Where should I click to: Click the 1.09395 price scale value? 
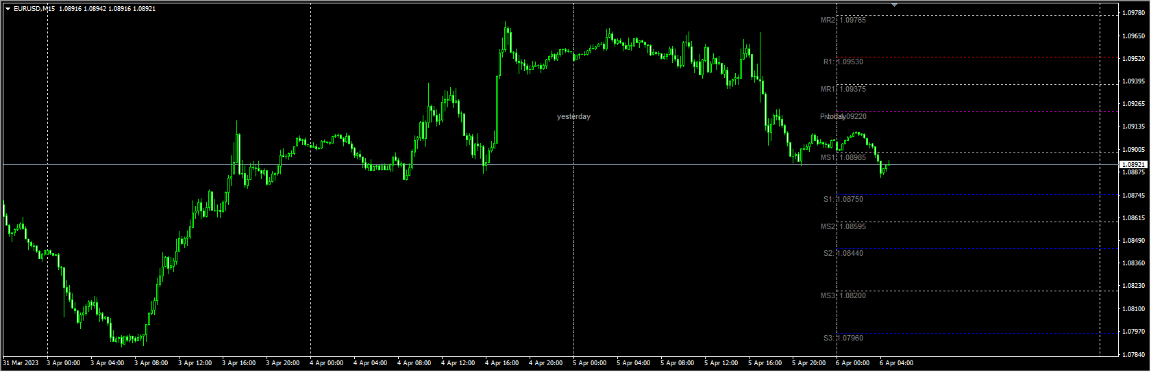[1134, 81]
